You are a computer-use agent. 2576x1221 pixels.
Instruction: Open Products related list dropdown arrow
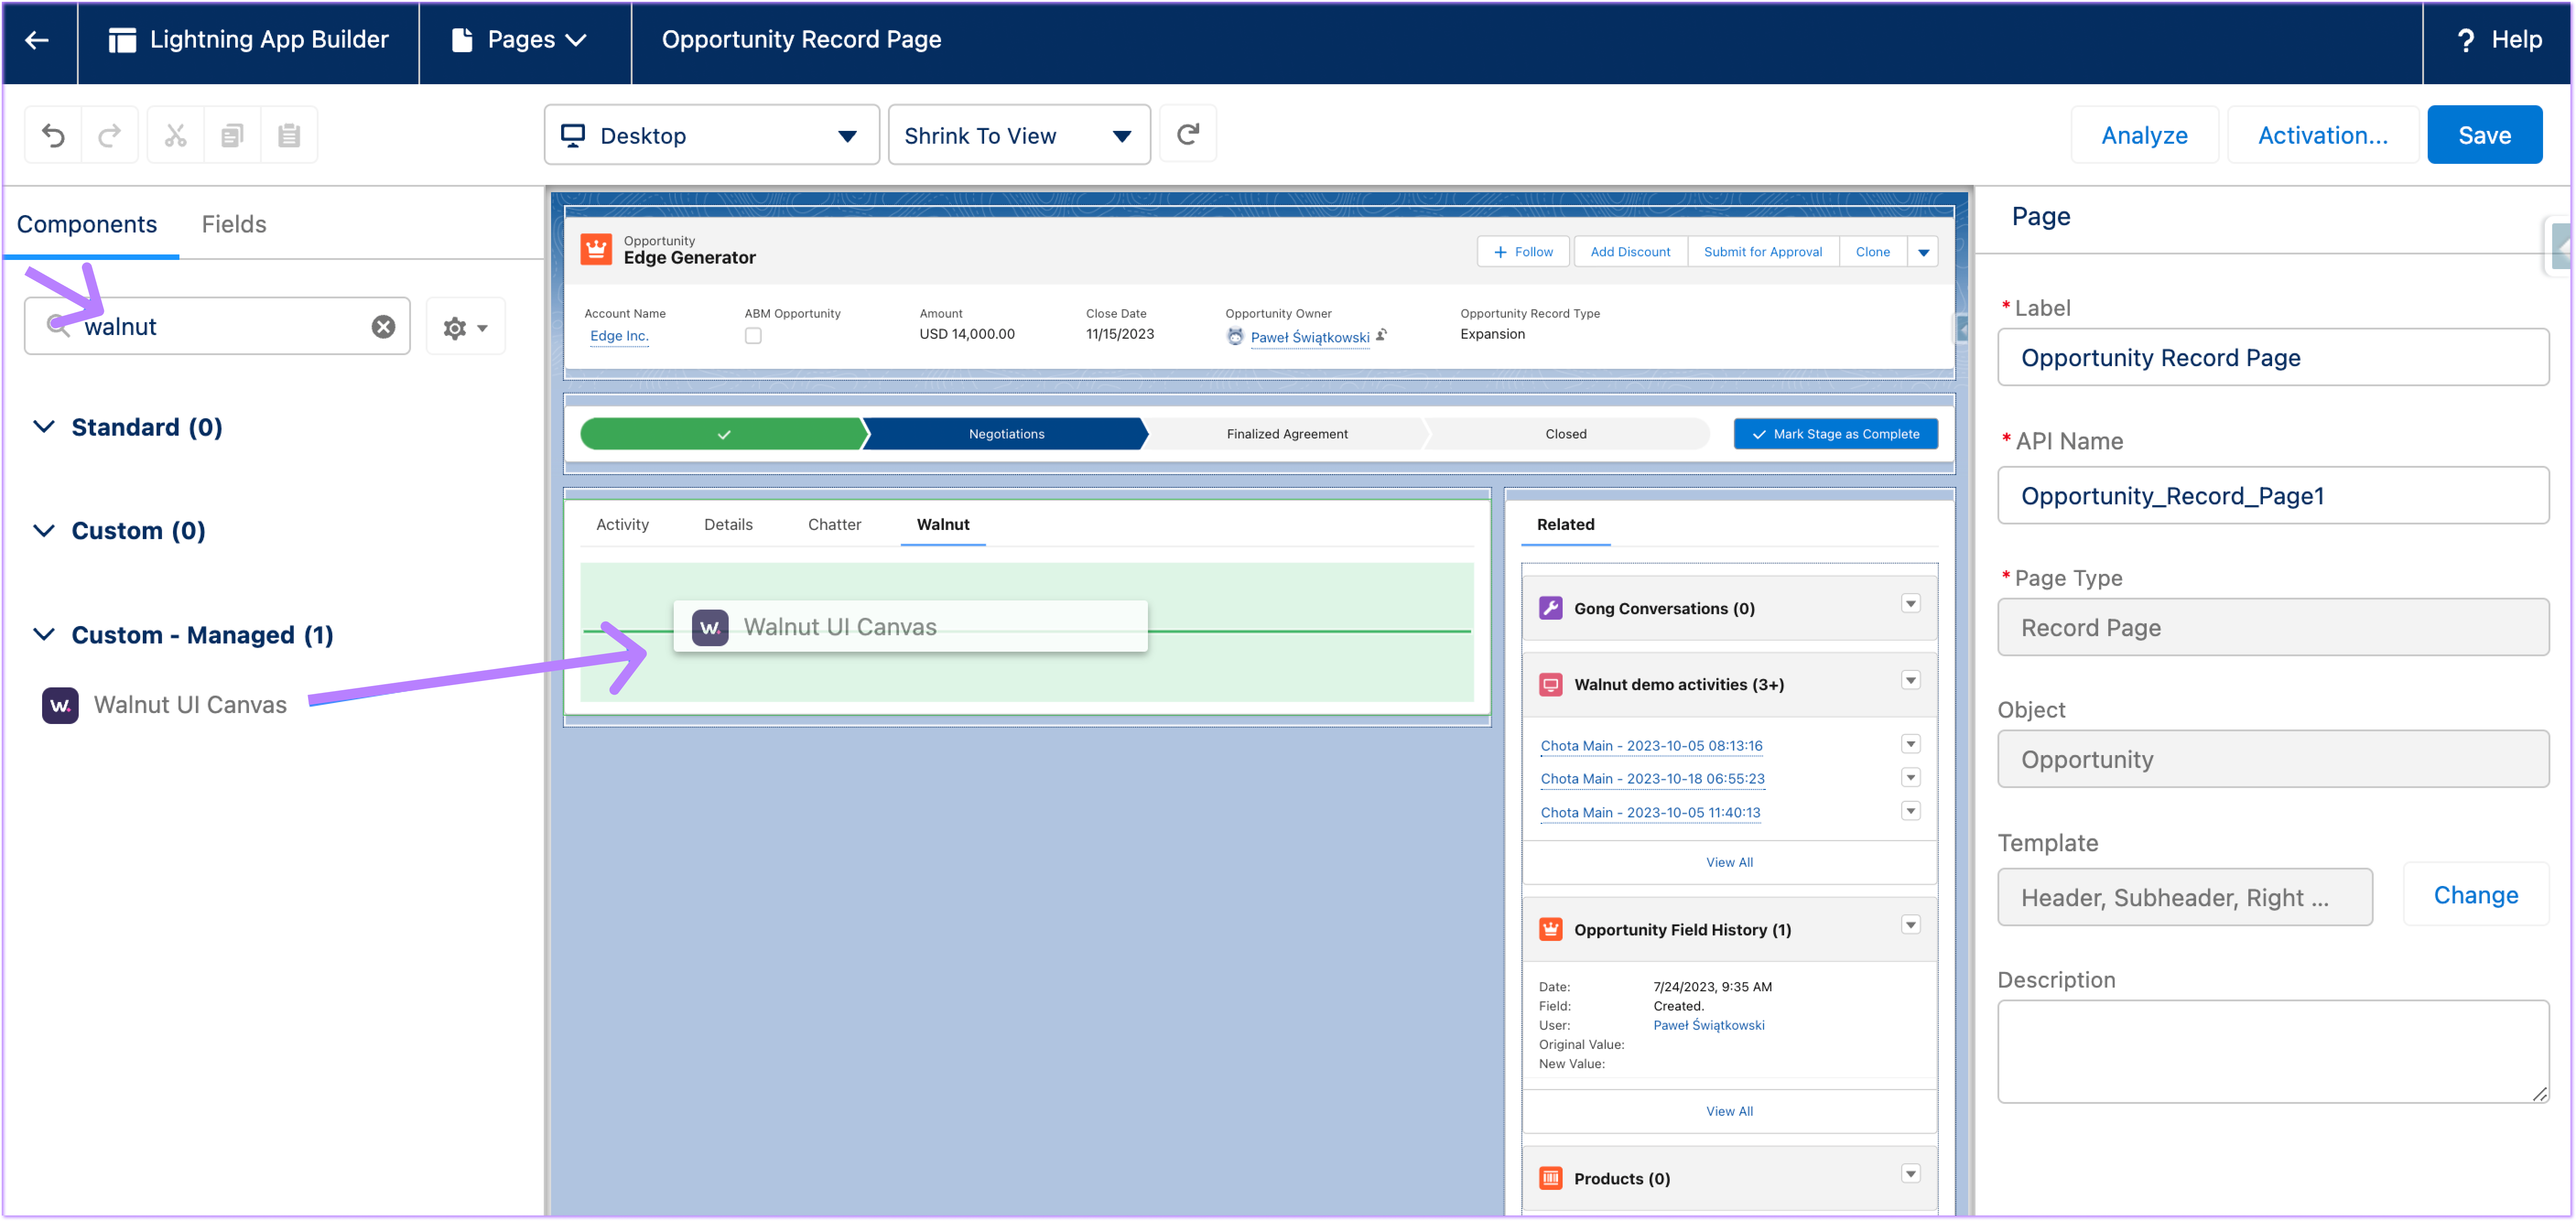(x=1910, y=1174)
